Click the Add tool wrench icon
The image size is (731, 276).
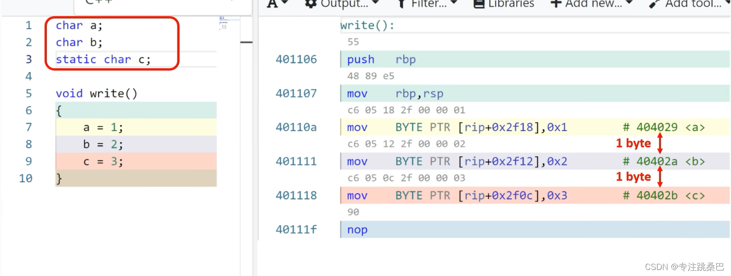tap(654, 4)
